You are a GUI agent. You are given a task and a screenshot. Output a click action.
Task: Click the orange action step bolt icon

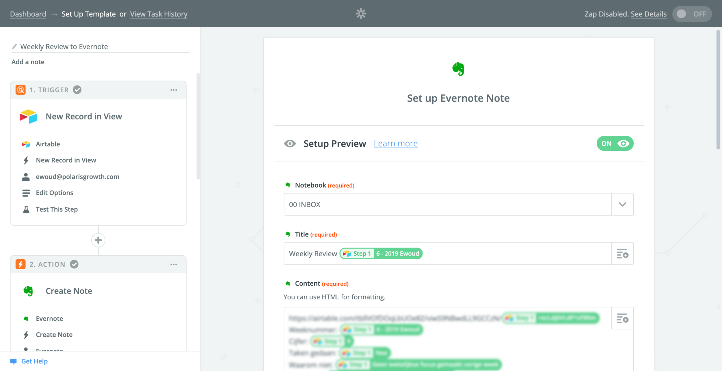21,264
